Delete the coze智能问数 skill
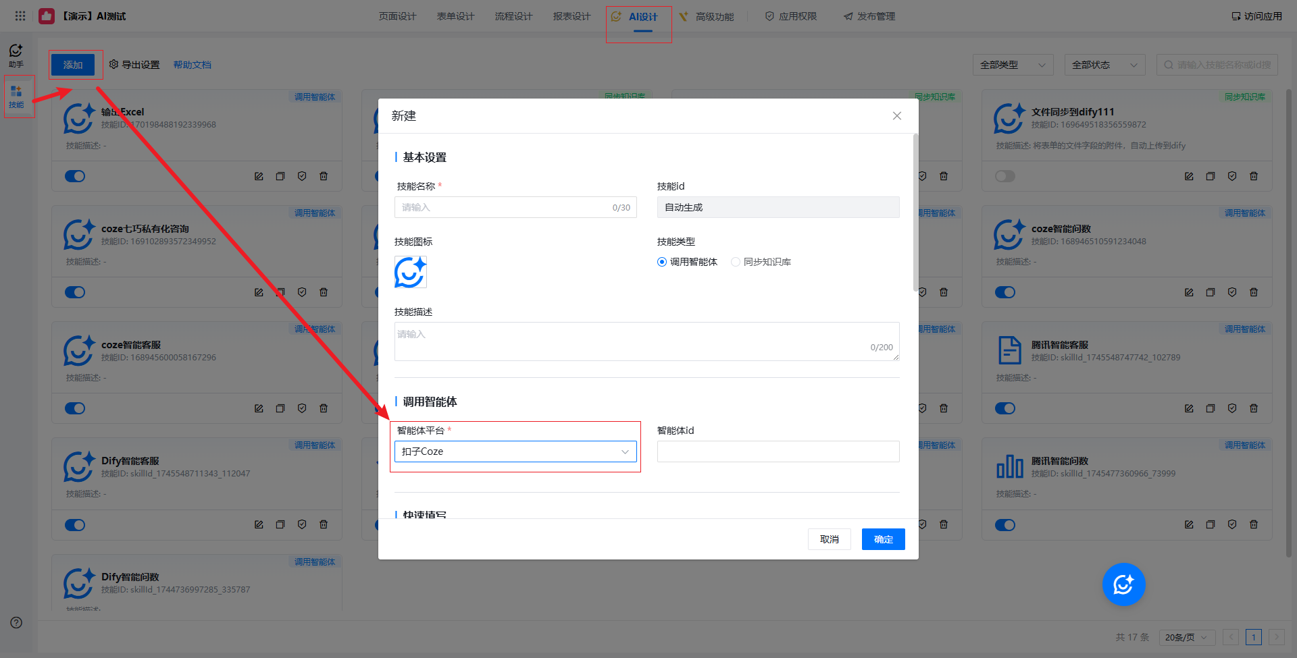Viewport: 1297px width, 658px height. click(x=1253, y=292)
